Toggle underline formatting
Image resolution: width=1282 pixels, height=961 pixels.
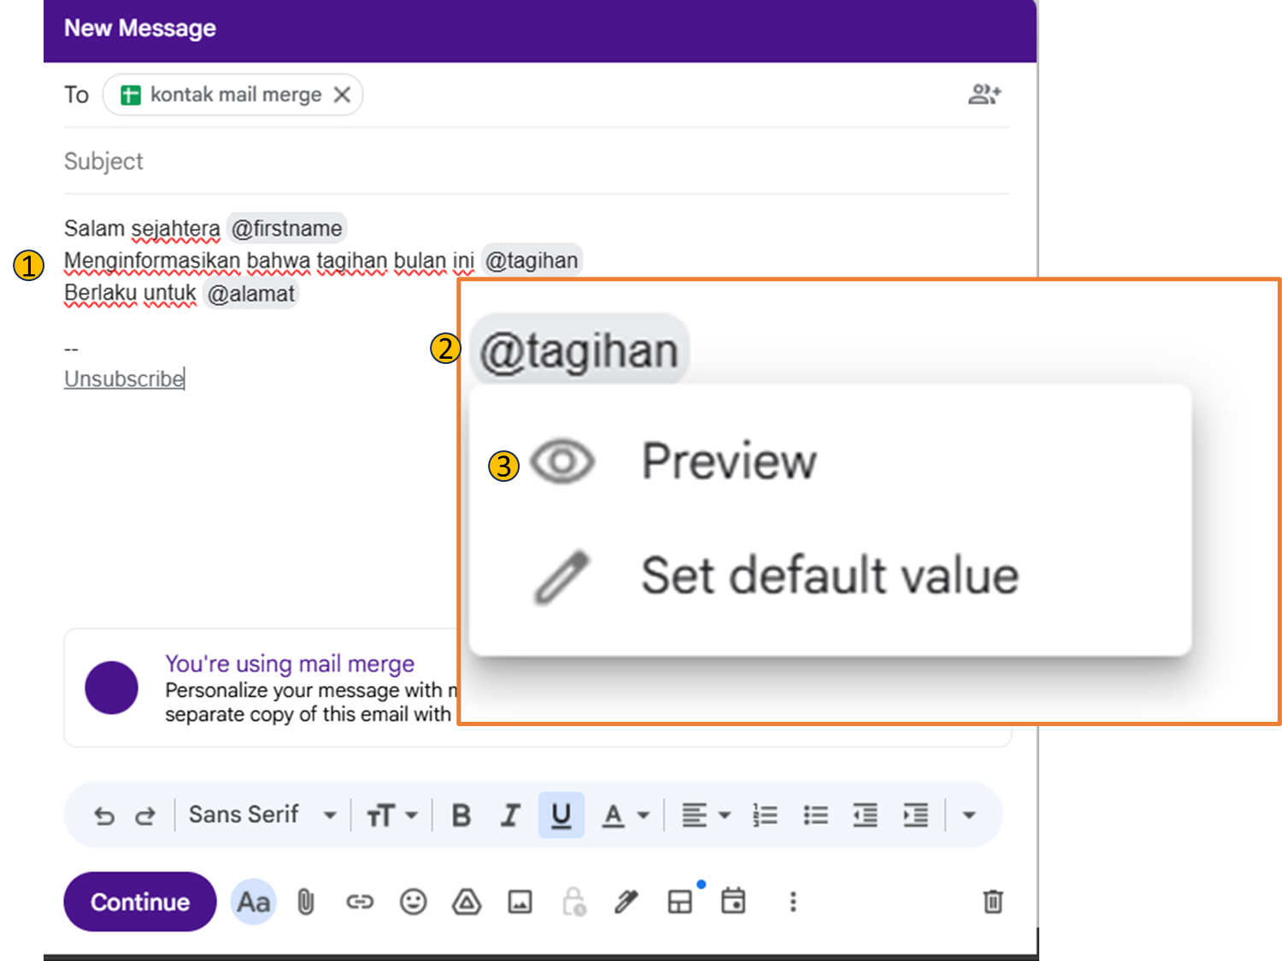click(561, 816)
